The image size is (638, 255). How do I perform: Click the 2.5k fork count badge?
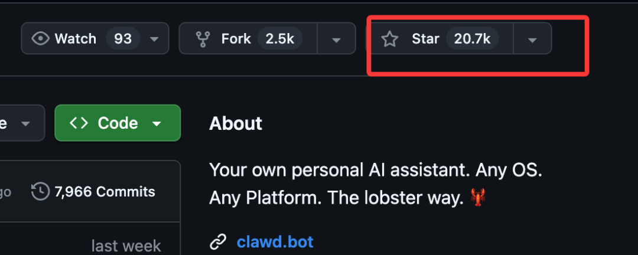tap(280, 39)
